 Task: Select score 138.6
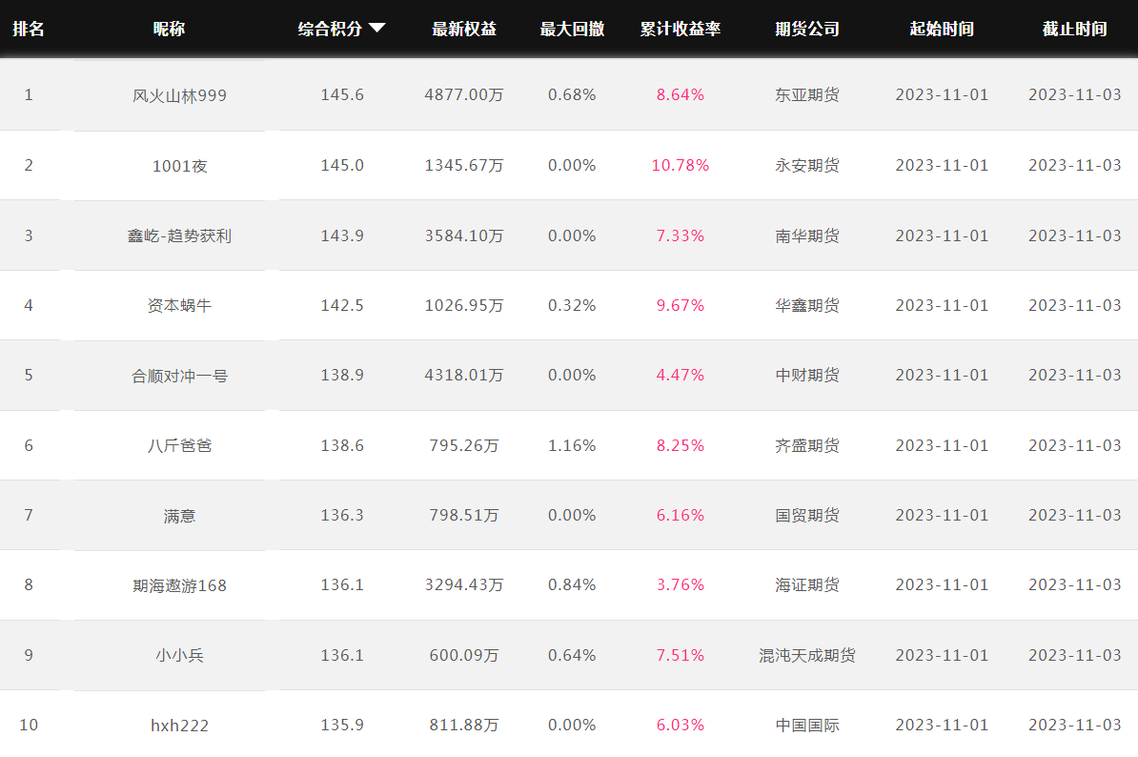coord(342,445)
